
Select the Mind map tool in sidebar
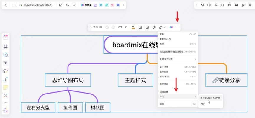point(6,96)
